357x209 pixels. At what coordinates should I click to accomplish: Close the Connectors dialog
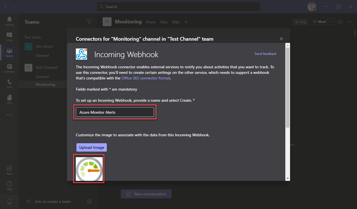point(281,39)
